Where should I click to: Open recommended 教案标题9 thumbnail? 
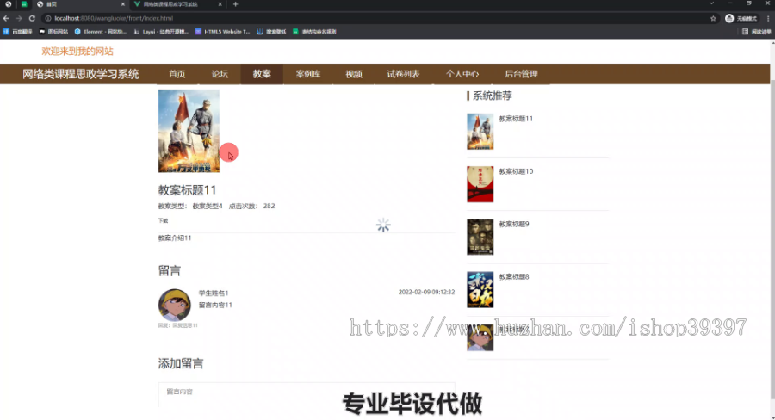tap(480, 237)
